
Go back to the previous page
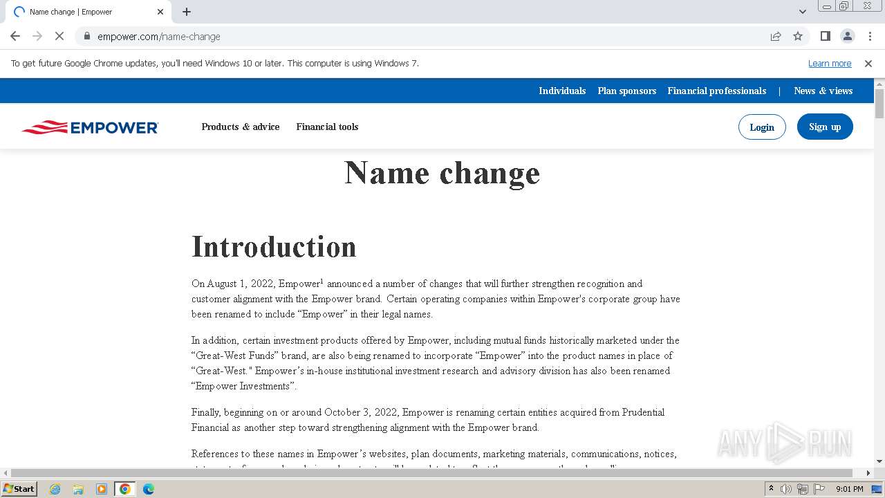[15, 36]
